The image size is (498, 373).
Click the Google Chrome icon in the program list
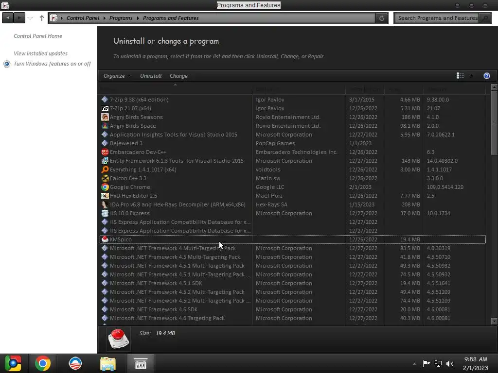[105, 187]
